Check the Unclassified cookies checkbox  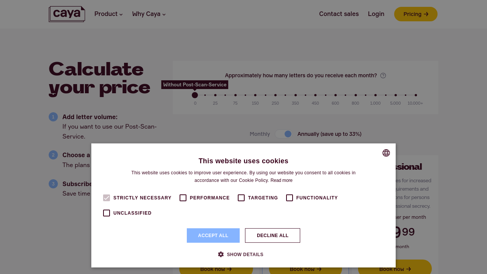[x=107, y=213]
